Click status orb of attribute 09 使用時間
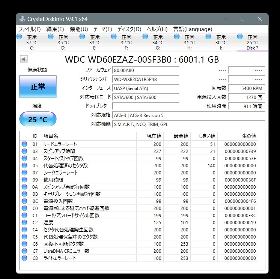This screenshot has height=279, width=280. click(24, 180)
